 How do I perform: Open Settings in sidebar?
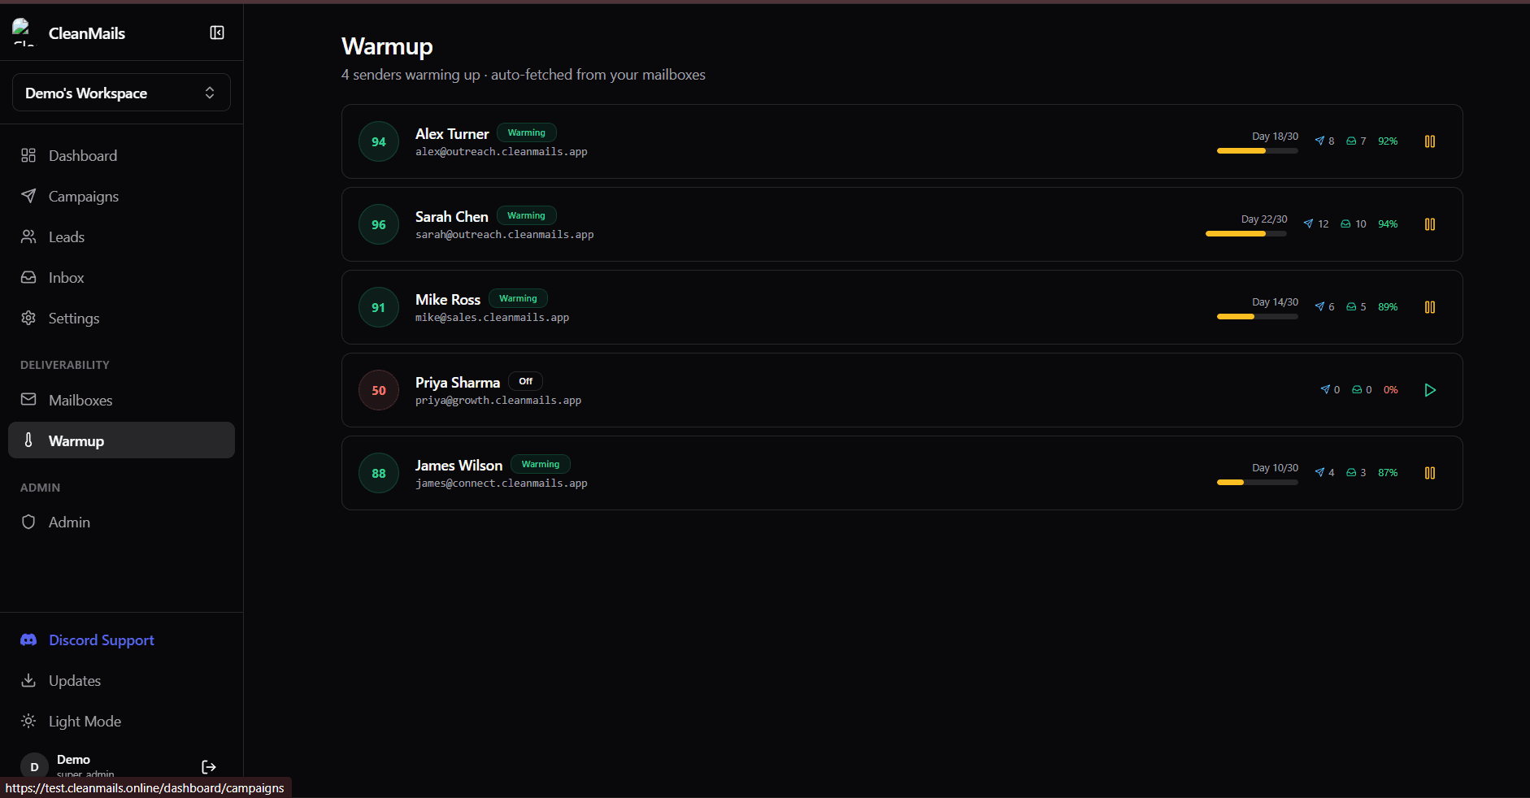point(121,318)
